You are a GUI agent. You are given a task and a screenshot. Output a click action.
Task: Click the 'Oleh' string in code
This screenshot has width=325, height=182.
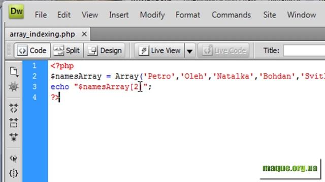pyautogui.click(x=193, y=76)
